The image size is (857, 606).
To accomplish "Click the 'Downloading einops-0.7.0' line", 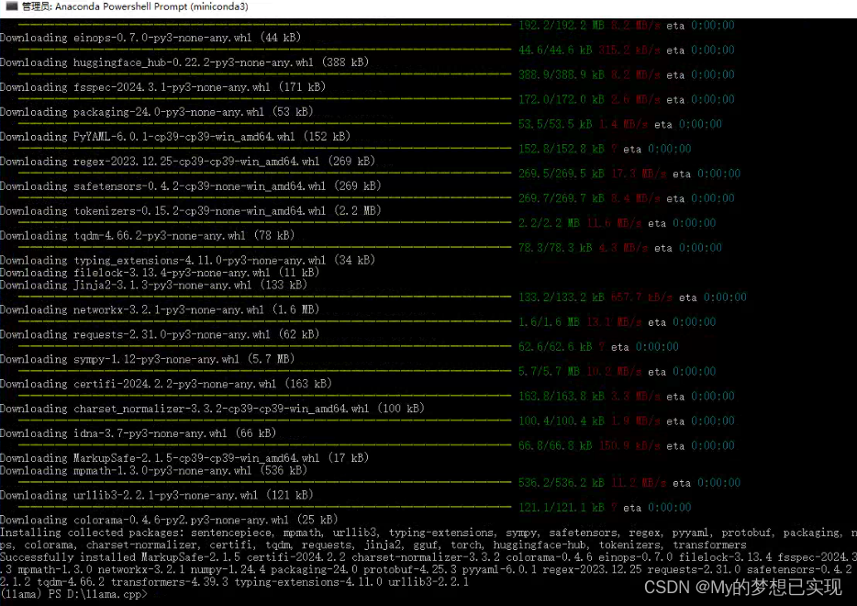I will pyautogui.click(x=150, y=38).
